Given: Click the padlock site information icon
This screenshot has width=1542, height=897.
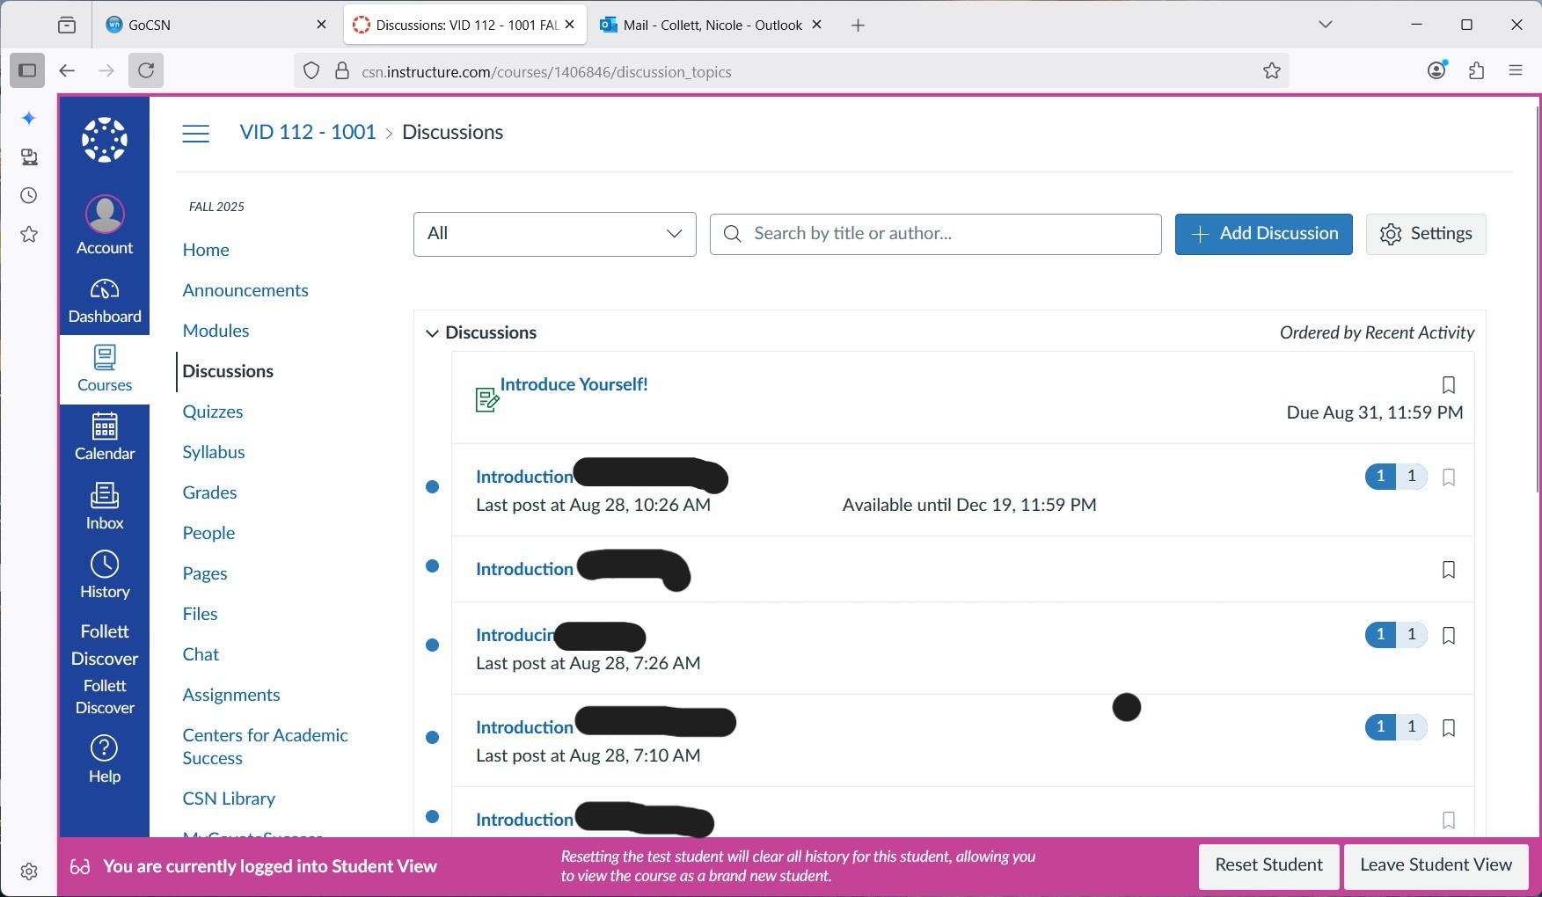Looking at the screenshot, I should [342, 71].
